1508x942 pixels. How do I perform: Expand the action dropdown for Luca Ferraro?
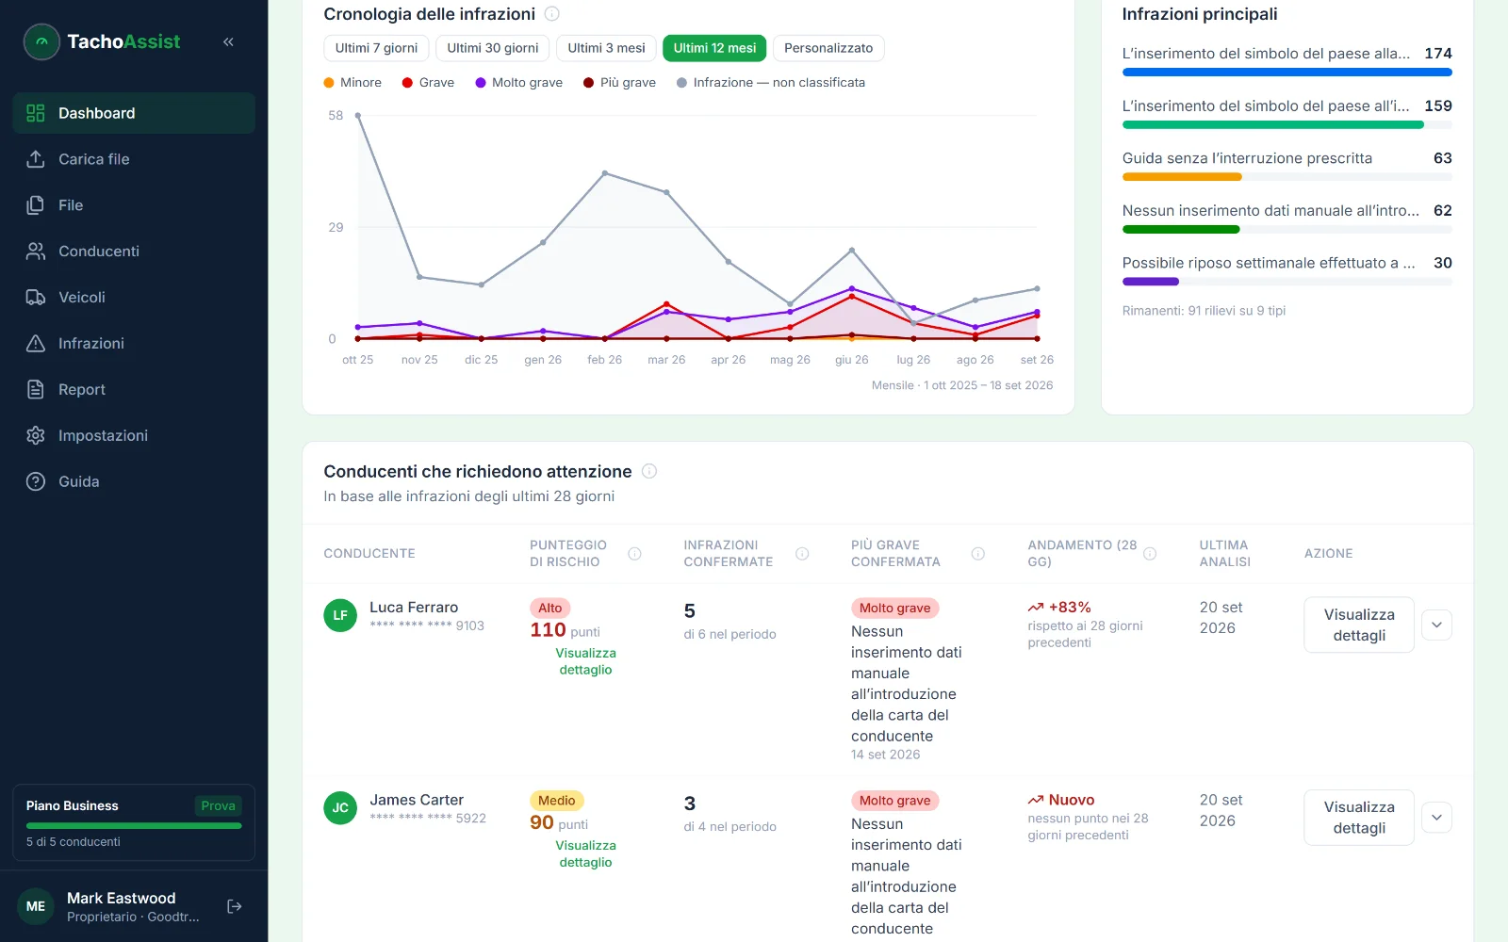point(1436,625)
